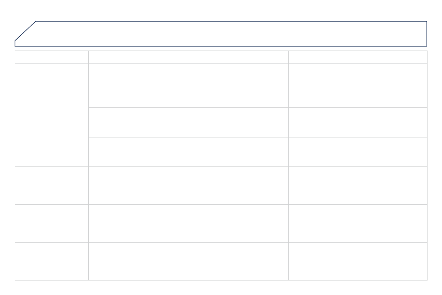Click right column cell in first body row
This screenshot has height=295, width=442.
pos(358,85)
